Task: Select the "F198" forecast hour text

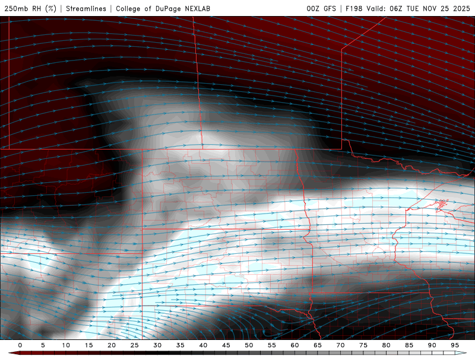Action: pyautogui.click(x=354, y=8)
